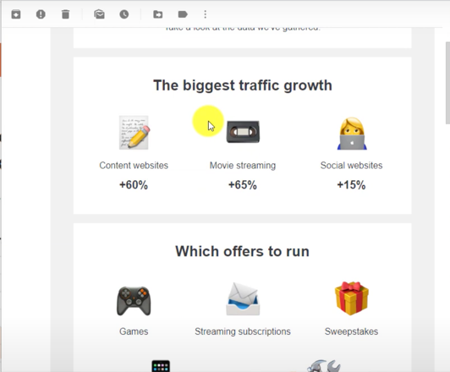
Task: Open the Labels tag icon
Action: tap(183, 14)
